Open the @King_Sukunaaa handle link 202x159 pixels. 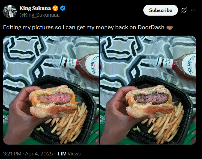[39, 15]
